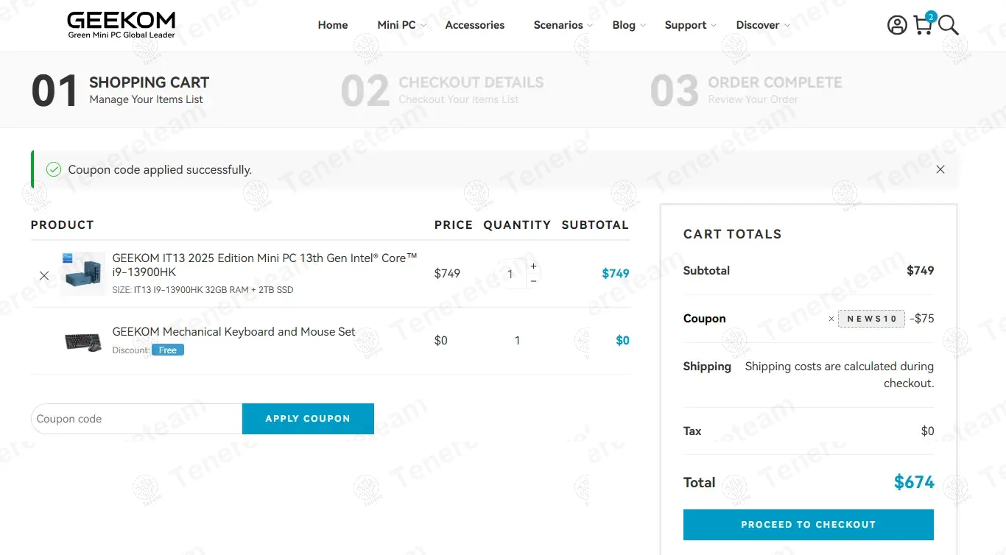Open the Discover dropdown menu
The width and height of the screenshot is (1006, 555).
coord(762,25)
